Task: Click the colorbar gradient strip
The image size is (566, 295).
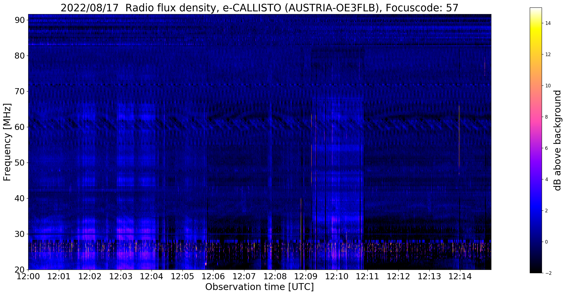Action: tap(536, 140)
